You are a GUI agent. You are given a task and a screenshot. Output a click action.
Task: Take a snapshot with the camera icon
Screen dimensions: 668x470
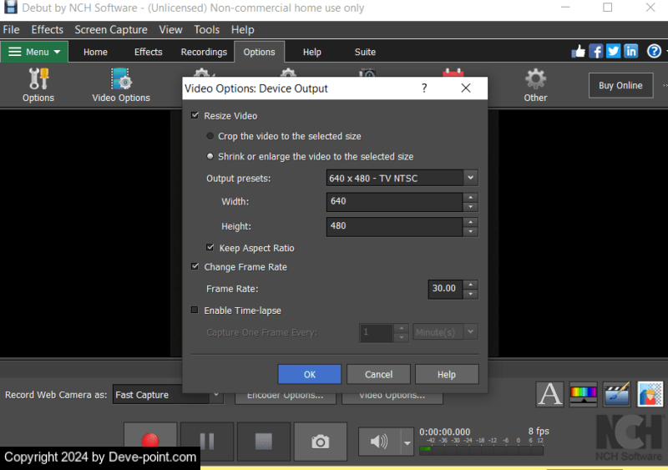[x=320, y=442]
